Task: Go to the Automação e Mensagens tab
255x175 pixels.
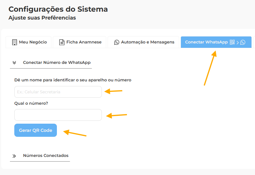Action: [x=148, y=42]
